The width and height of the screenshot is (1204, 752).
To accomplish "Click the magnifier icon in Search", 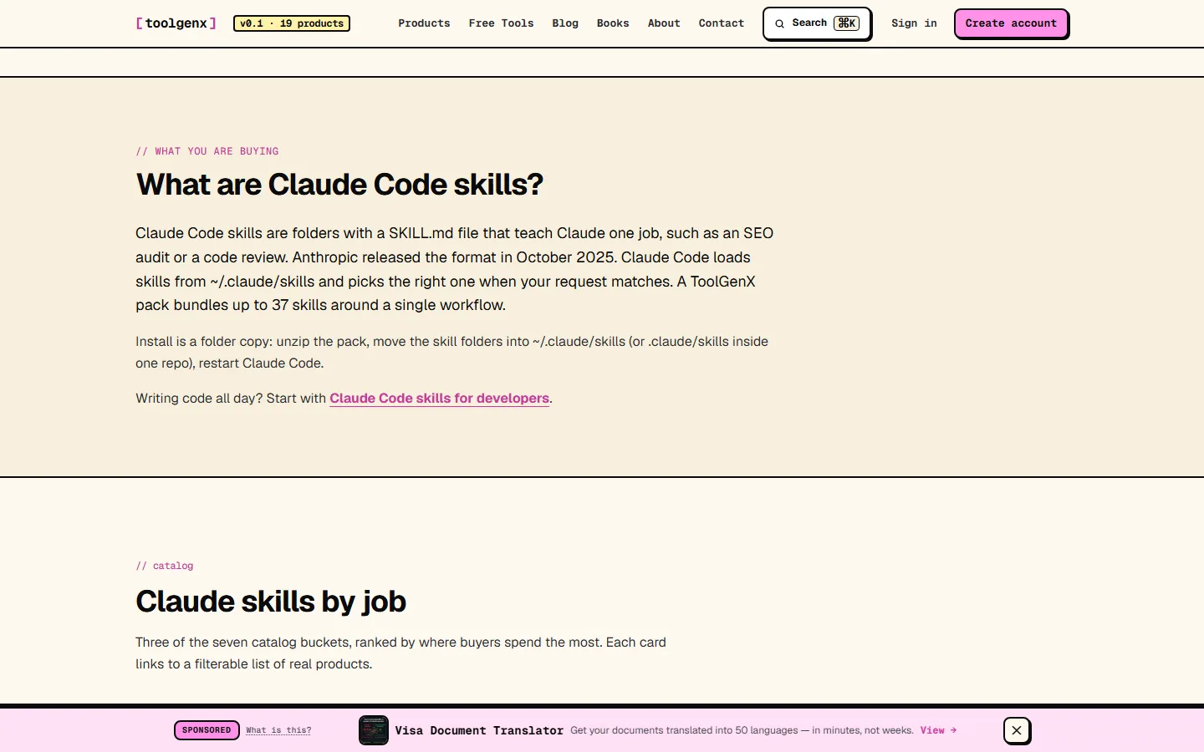I will click(x=779, y=23).
